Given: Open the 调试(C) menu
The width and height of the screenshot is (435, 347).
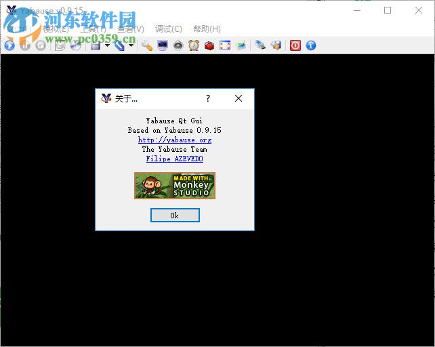Looking at the screenshot, I should 169,29.
